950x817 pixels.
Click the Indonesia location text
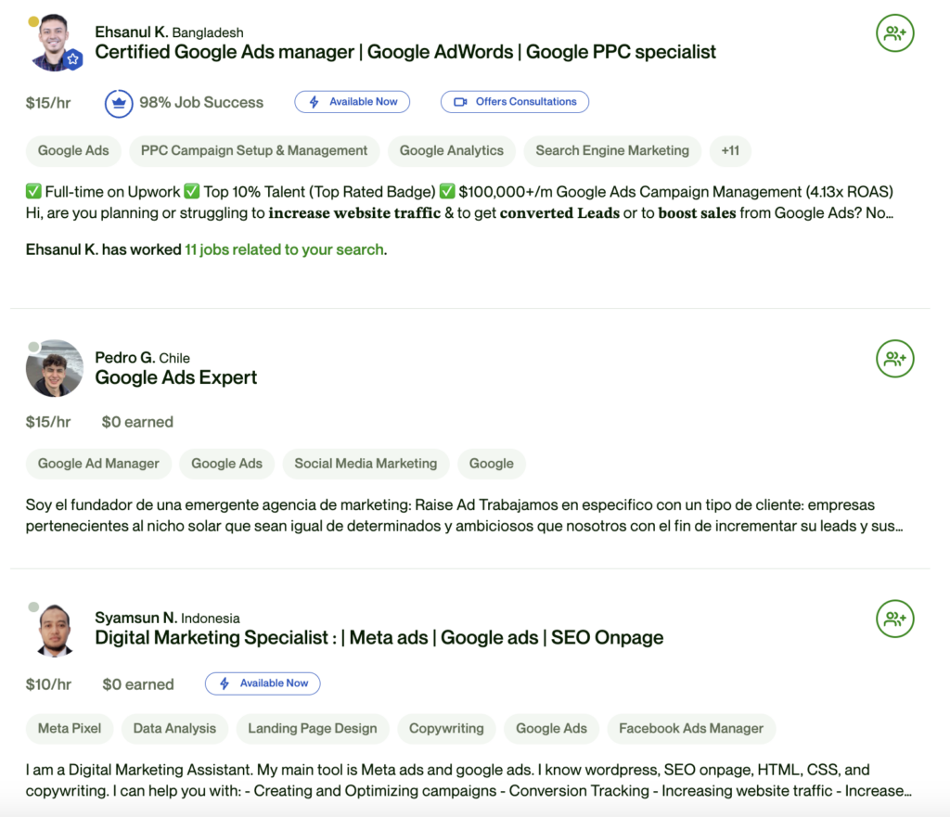pos(211,619)
